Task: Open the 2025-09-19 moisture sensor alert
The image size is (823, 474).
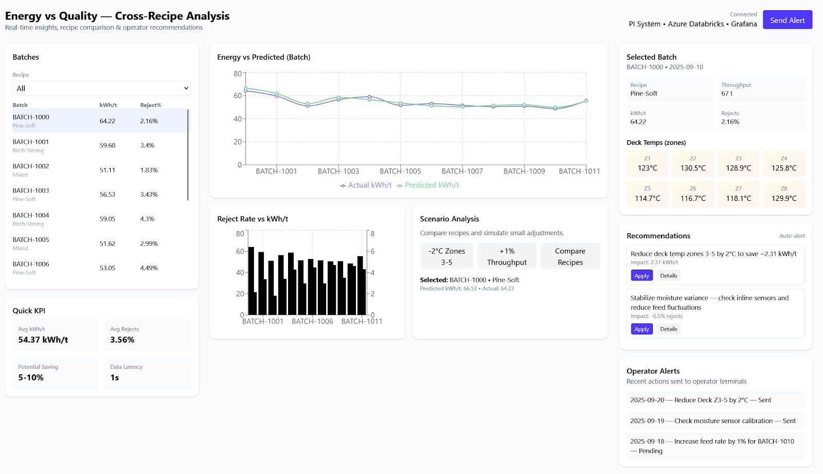Action: (x=715, y=421)
